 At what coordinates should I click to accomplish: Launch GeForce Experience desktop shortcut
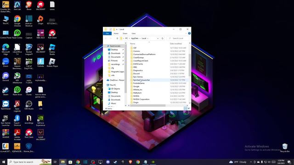click(40, 121)
